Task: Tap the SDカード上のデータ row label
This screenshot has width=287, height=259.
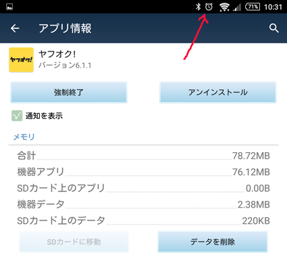Action: [61, 220]
